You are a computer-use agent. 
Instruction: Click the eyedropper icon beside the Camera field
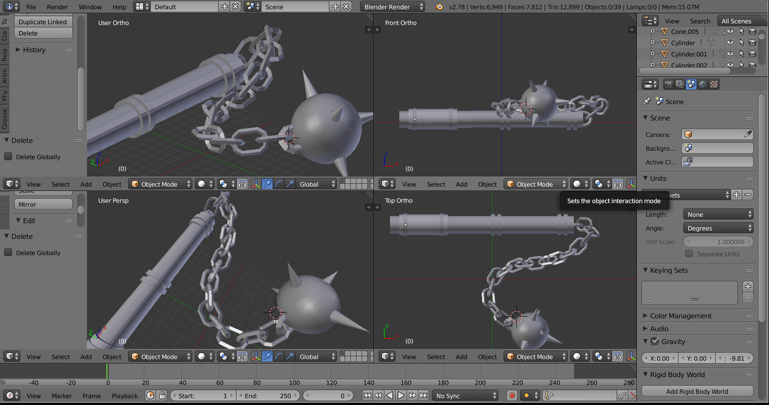[748, 134]
